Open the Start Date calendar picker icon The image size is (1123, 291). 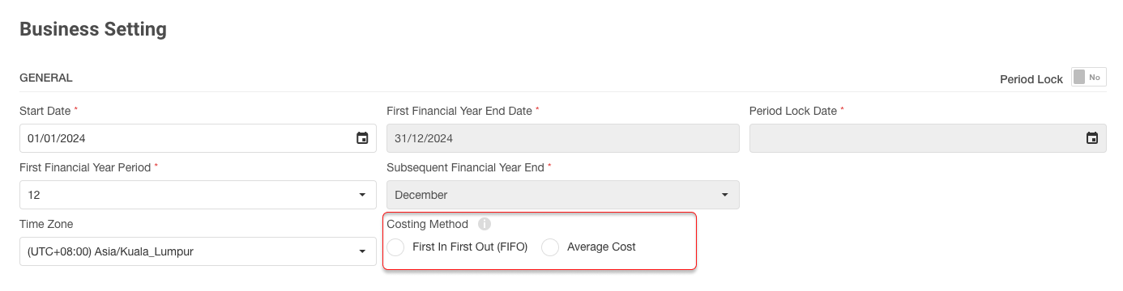click(362, 138)
